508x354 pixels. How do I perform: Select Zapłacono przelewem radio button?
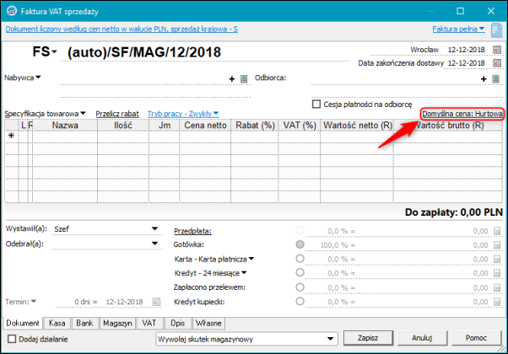pyautogui.click(x=300, y=287)
